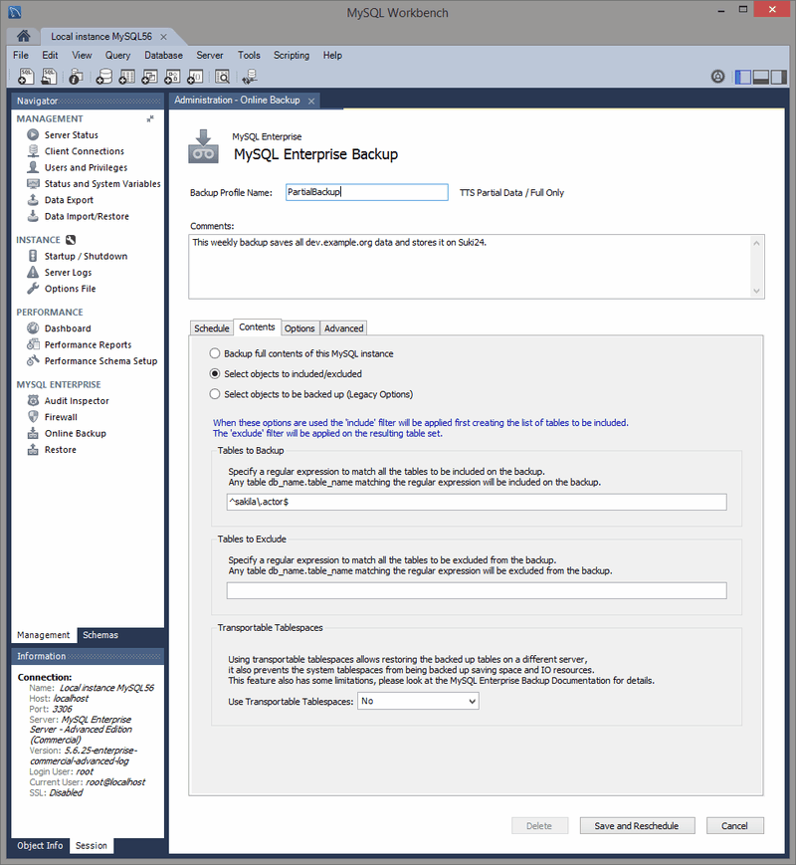The width and height of the screenshot is (796, 865).
Task: Open the Use Transportable Tablespaces dropdown
Action: point(418,701)
